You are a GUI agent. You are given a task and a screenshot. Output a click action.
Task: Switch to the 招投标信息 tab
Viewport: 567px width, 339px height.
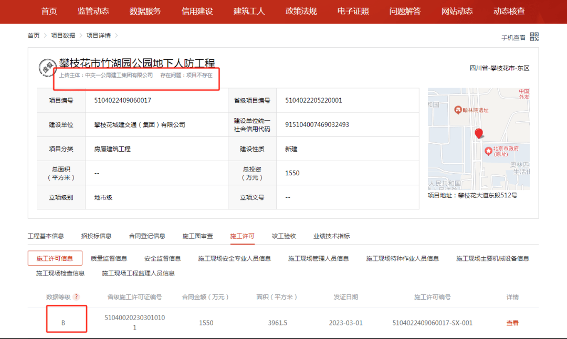96,236
